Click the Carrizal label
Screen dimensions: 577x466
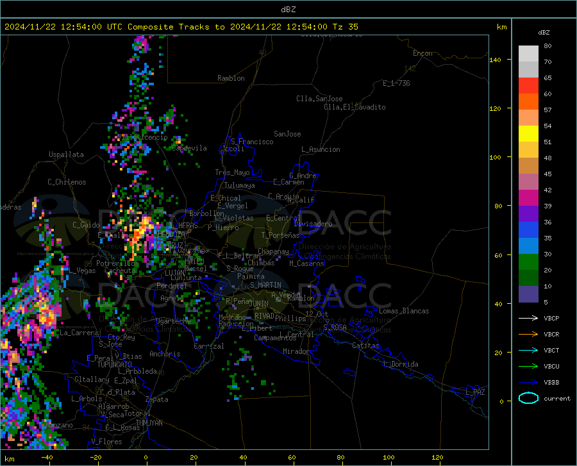(209, 346)
